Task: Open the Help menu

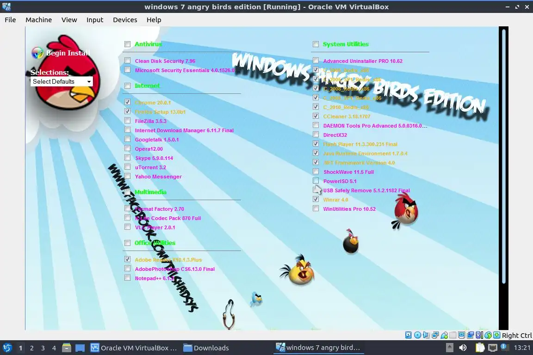Action: pos(154,20)
